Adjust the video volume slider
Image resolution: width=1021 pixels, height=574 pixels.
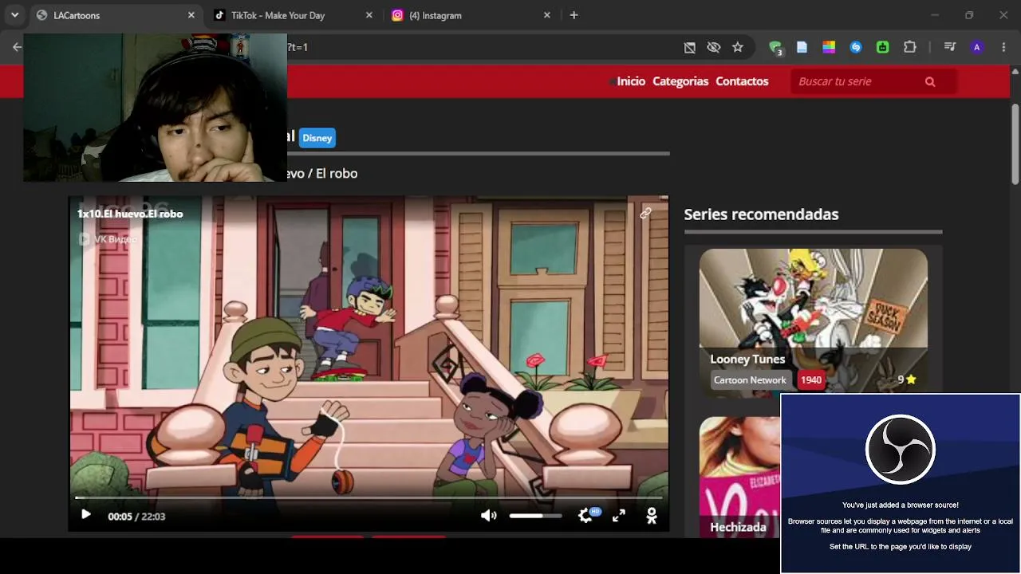pos(535,516)
